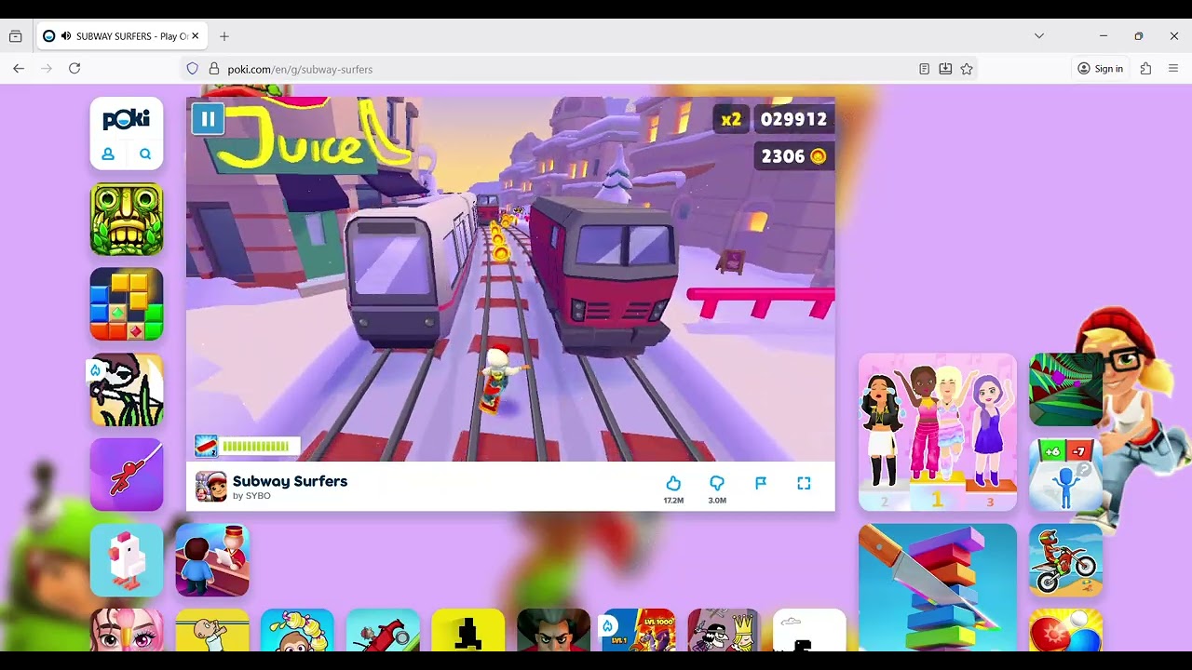1192x670 pixels.
Task: Open the monkey game thumbnail
Action: tap(297, 631)
